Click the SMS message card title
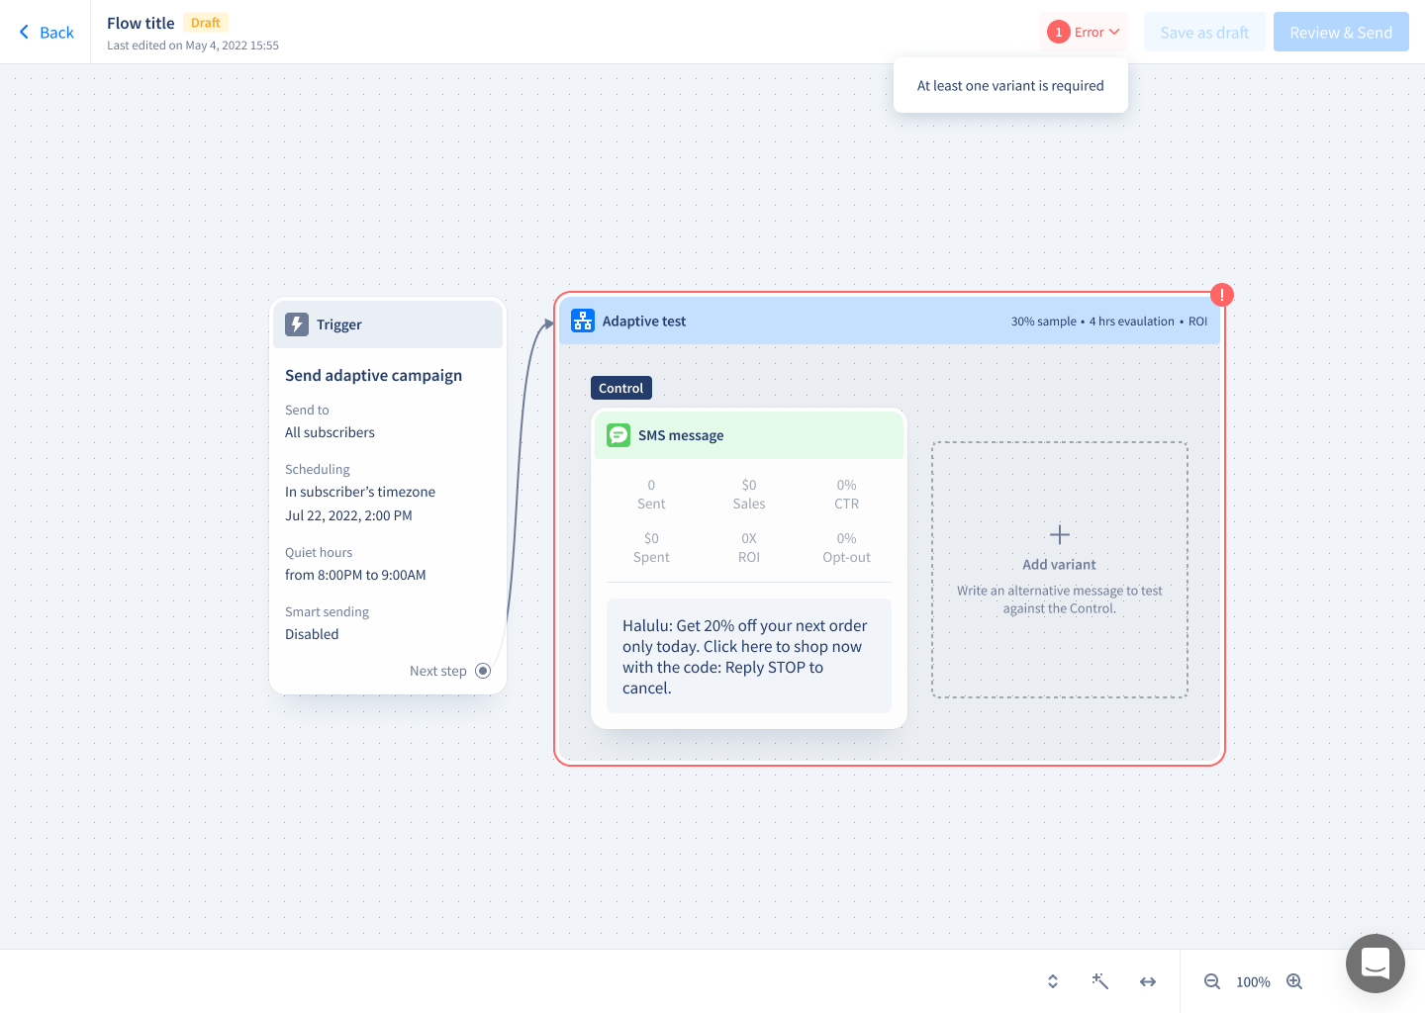1425x1013 pixels. (x=681, y=436)
